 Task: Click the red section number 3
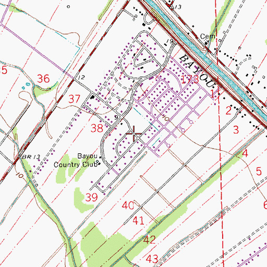coord(236,130)
